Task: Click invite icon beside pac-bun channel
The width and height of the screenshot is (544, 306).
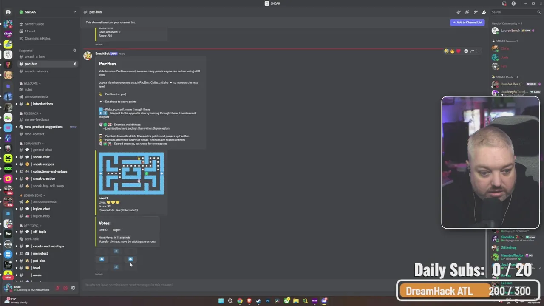Action: pos(75,64)
